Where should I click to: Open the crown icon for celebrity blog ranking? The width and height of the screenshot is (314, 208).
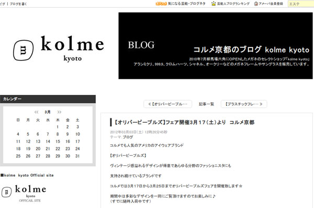click(214, 4)
